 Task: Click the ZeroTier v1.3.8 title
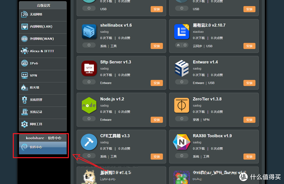[207, 99]
